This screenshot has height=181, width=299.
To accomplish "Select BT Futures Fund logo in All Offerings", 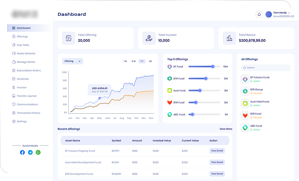I will click(245, 79).
